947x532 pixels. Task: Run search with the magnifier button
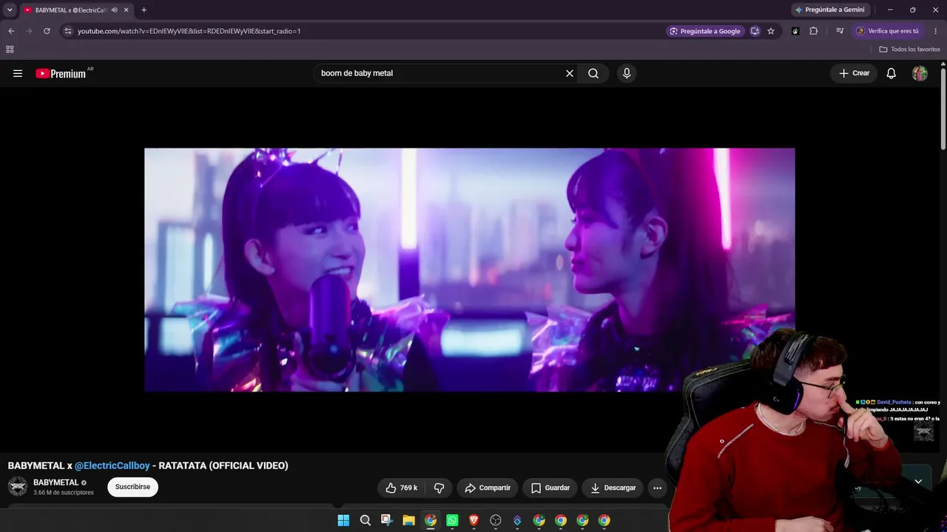(593, 73)
